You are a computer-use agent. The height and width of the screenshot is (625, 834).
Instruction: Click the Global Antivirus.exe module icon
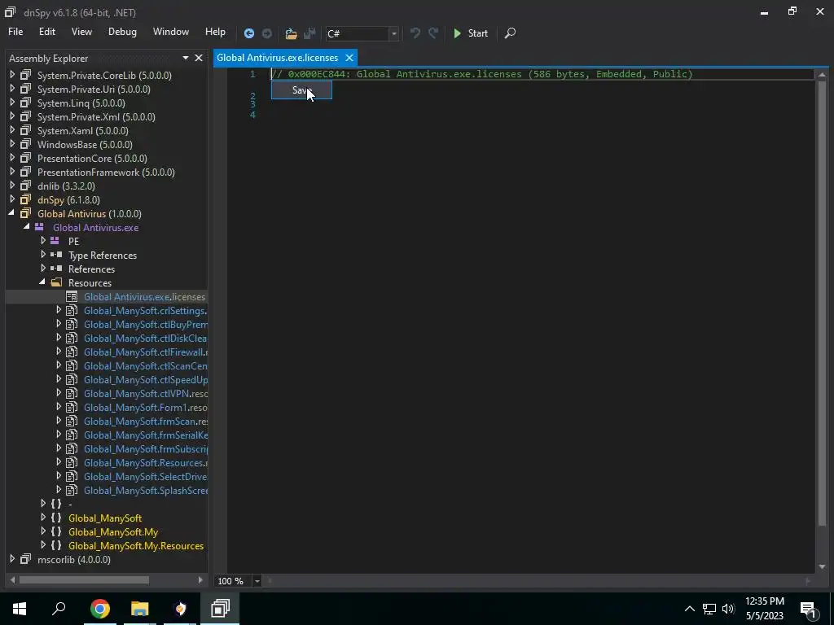tap(39, 227)
